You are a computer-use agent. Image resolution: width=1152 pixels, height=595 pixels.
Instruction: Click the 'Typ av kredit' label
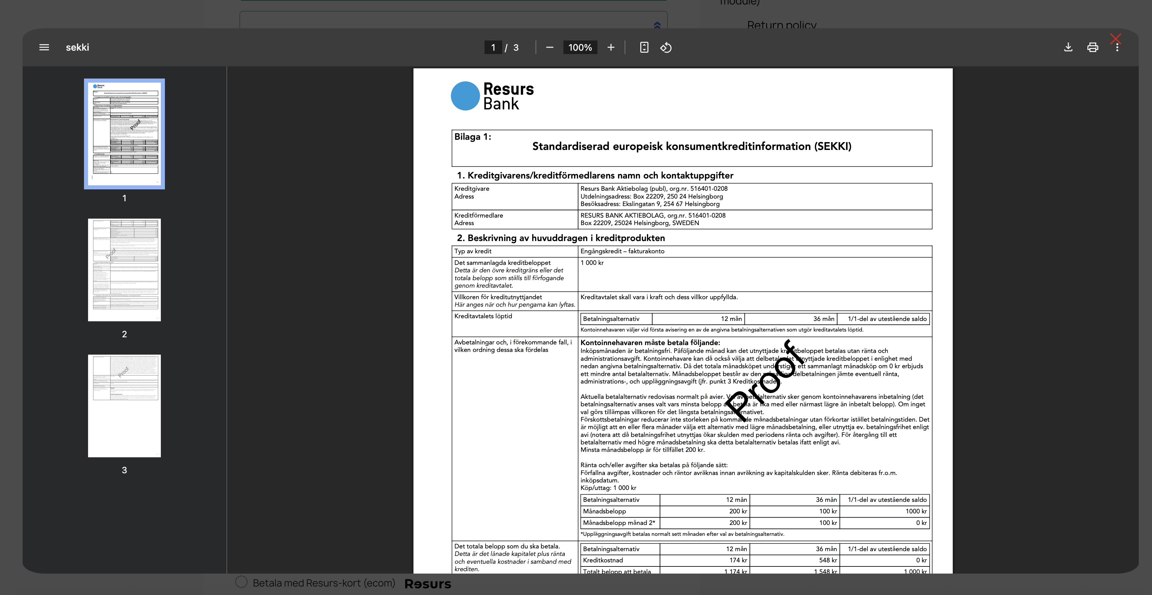(x=473, y=251)
